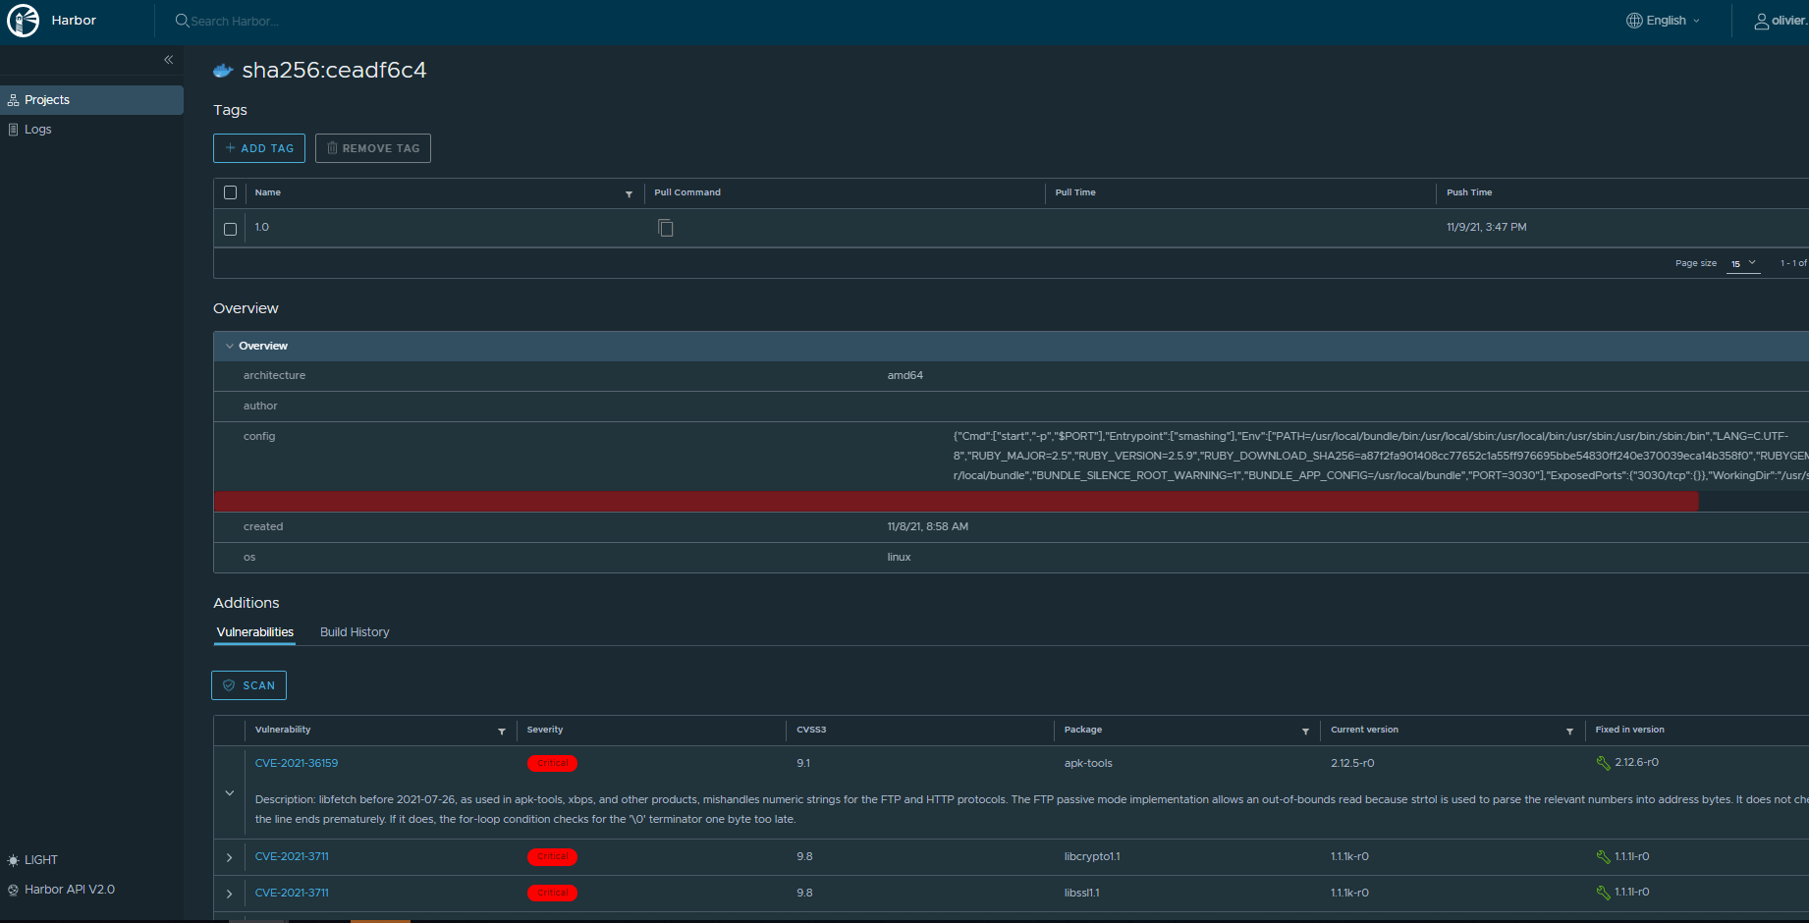Copy pull command for tag 1.0
This screenshot has width=1809, height=923.
(x=666, y=228)
